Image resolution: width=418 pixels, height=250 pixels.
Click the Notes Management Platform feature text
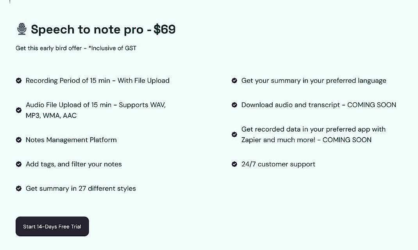[x=71, y=139]
